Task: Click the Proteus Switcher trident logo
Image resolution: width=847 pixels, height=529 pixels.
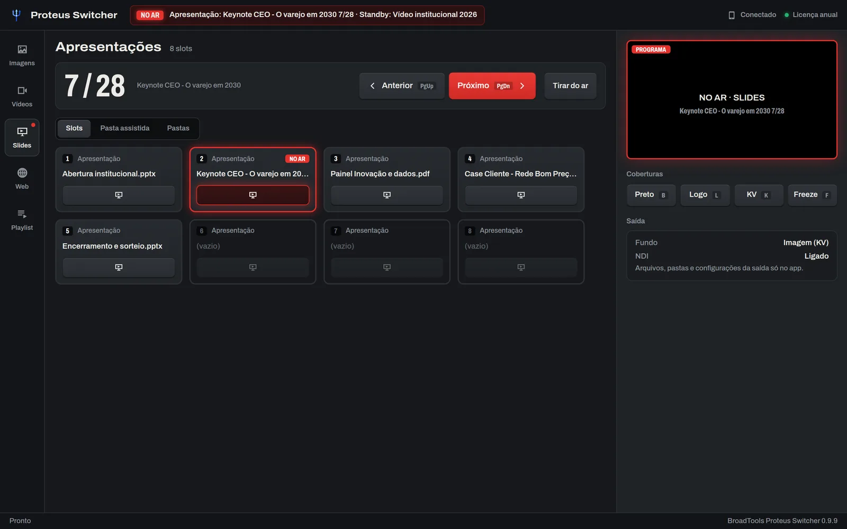Action: click(16, 15)
